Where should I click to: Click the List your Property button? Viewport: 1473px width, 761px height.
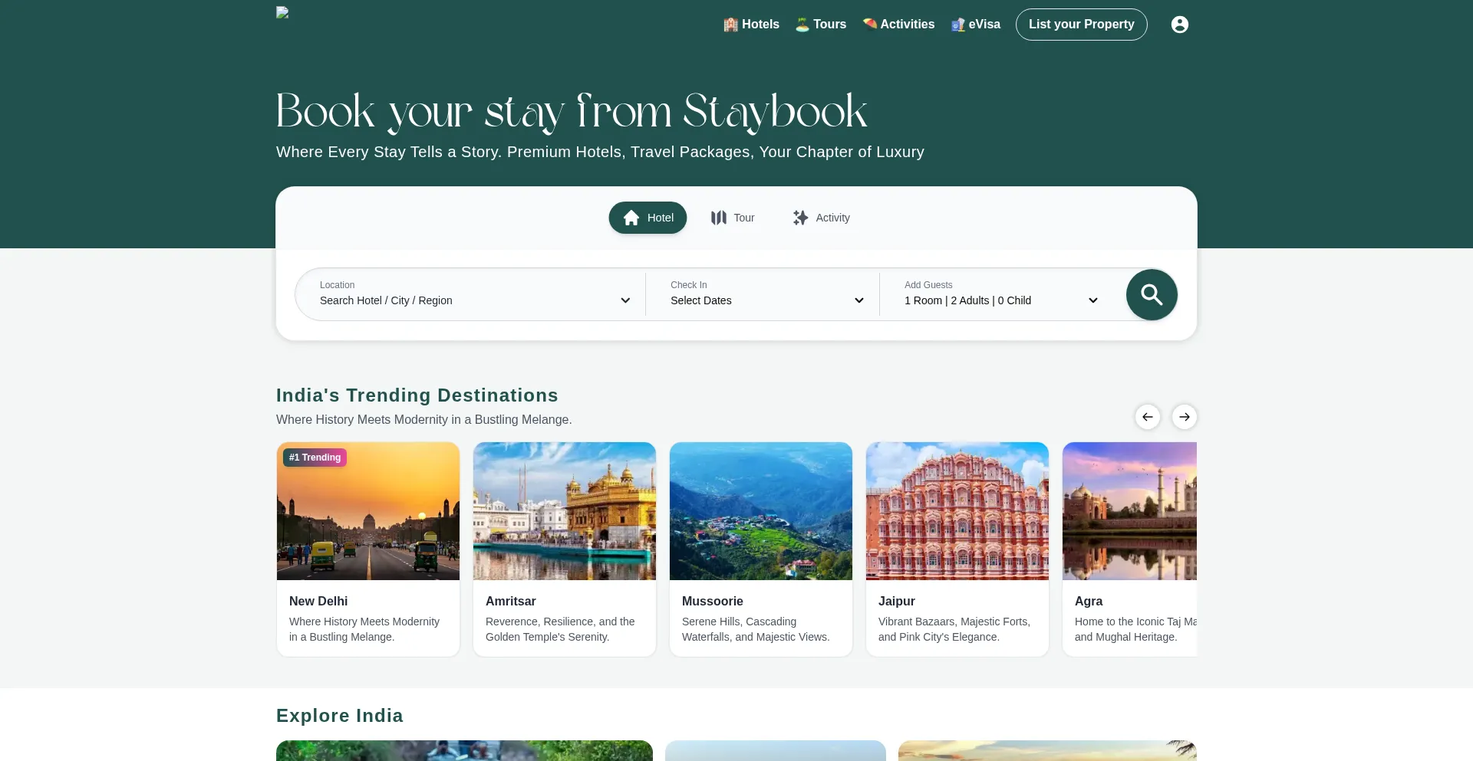pos(1081,25)
